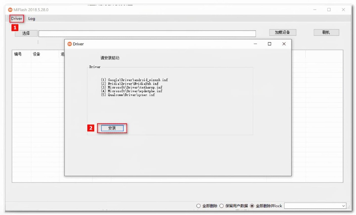Image resolution: width=356 pixels, height=215 pixels.
Task: Click the Driver dialog Mi logo icon
Action: pyautogui.click(x=70, y=44)
